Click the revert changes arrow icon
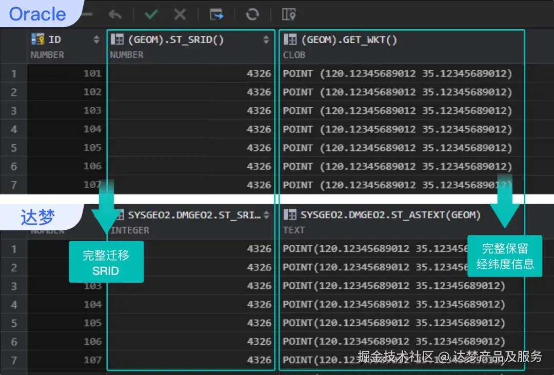 (115, 14)
